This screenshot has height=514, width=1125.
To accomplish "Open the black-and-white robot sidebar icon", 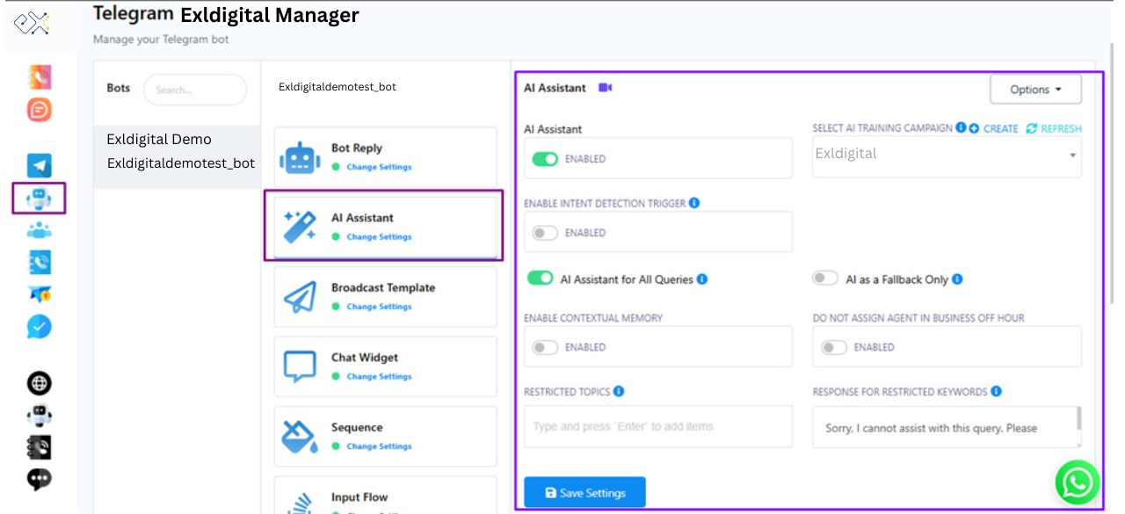I will coord(39,415).
